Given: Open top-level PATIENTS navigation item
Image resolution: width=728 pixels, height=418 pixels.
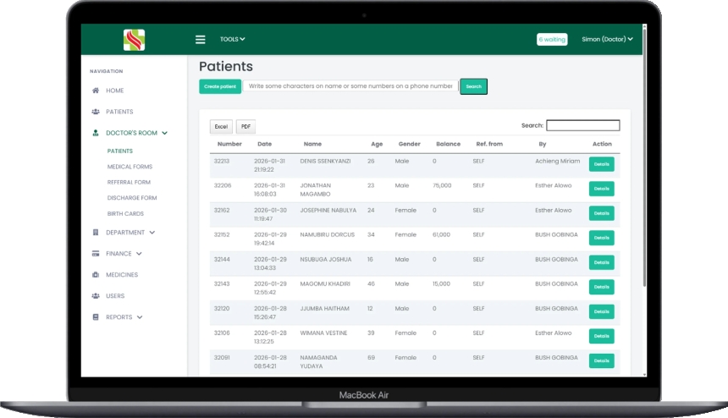Looking at the screenshot, I should (119, 112).
